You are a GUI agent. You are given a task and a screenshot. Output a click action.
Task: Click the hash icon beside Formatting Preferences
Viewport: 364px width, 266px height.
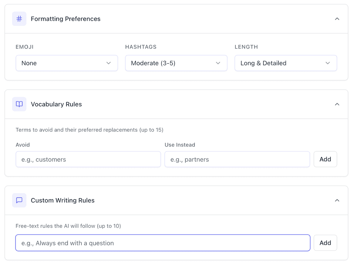(x=19, y=19)
